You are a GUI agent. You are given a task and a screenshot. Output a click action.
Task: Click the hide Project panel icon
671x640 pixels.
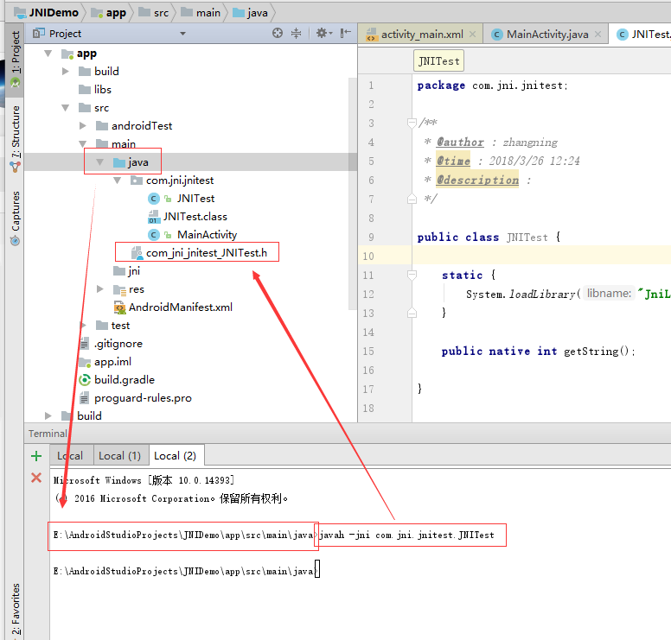point(345,34)
